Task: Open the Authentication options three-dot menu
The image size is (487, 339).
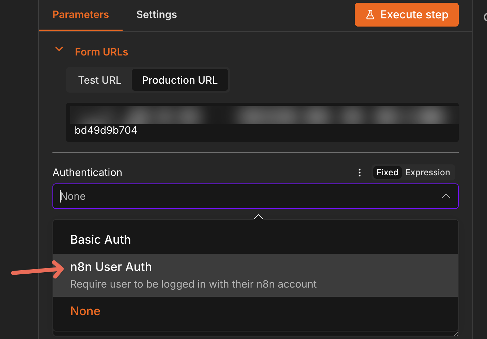Action: point(360,173)
